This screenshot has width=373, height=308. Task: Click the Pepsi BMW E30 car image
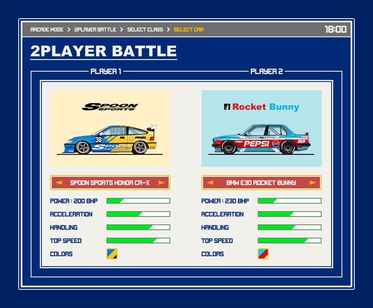(261, 139)
